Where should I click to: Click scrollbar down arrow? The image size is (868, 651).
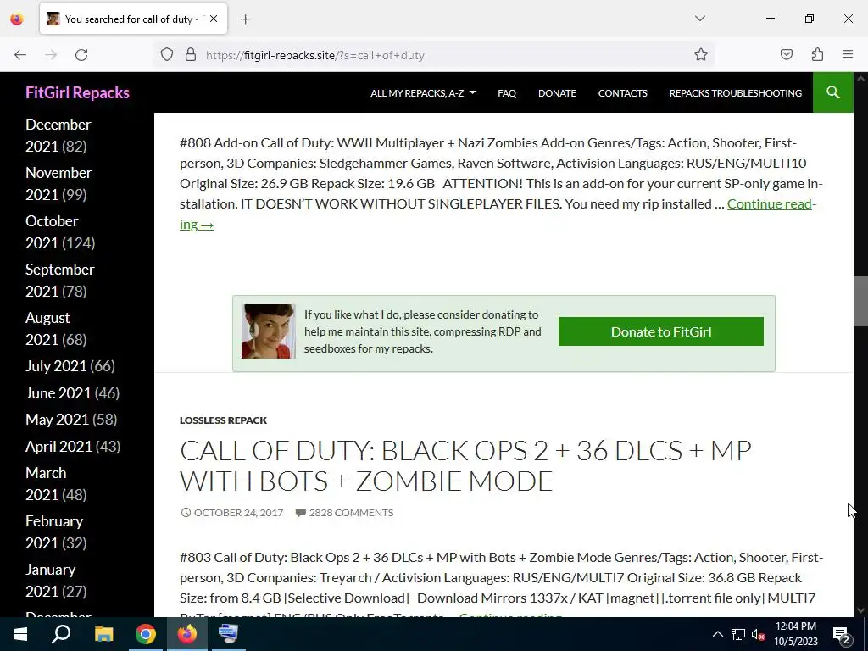(860, 610)
